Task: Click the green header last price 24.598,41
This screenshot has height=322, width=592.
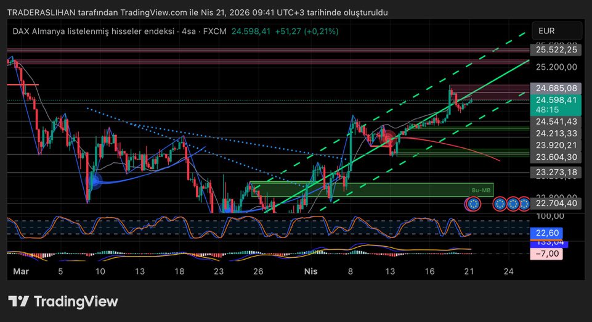Action: pyautogui.click(x=251, y=31)
